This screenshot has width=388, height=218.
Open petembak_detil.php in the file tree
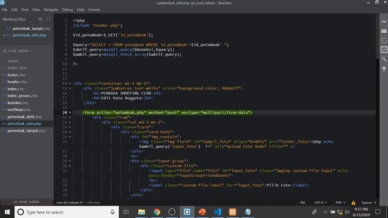[24, 117]
